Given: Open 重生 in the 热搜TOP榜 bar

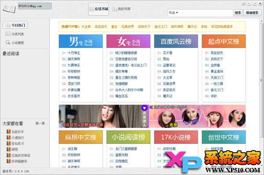Looking at the screenshot, I should pyautogui.click(x=114, y=26).
